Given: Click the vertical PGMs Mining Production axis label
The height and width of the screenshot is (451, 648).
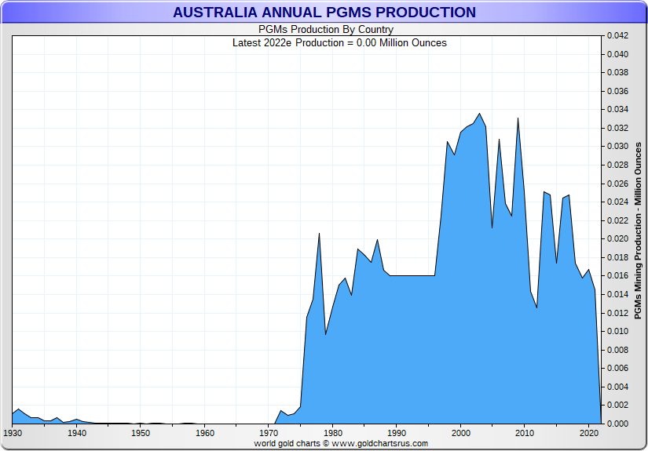Looking at the screenshot, I should [x=638, y=231].
